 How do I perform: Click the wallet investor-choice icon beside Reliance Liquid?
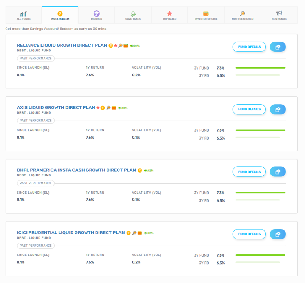(126, 46)
